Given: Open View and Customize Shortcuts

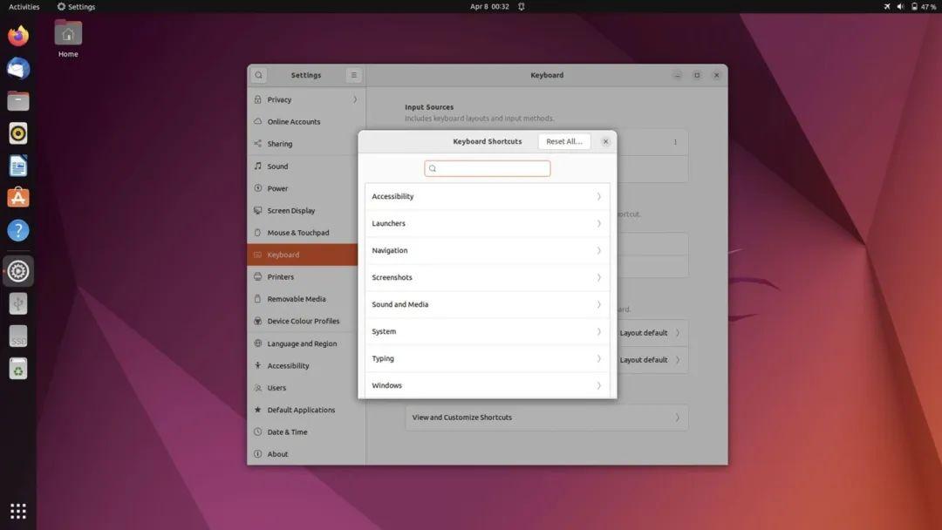Looking at the screenshot, I should tap(546, 417).
